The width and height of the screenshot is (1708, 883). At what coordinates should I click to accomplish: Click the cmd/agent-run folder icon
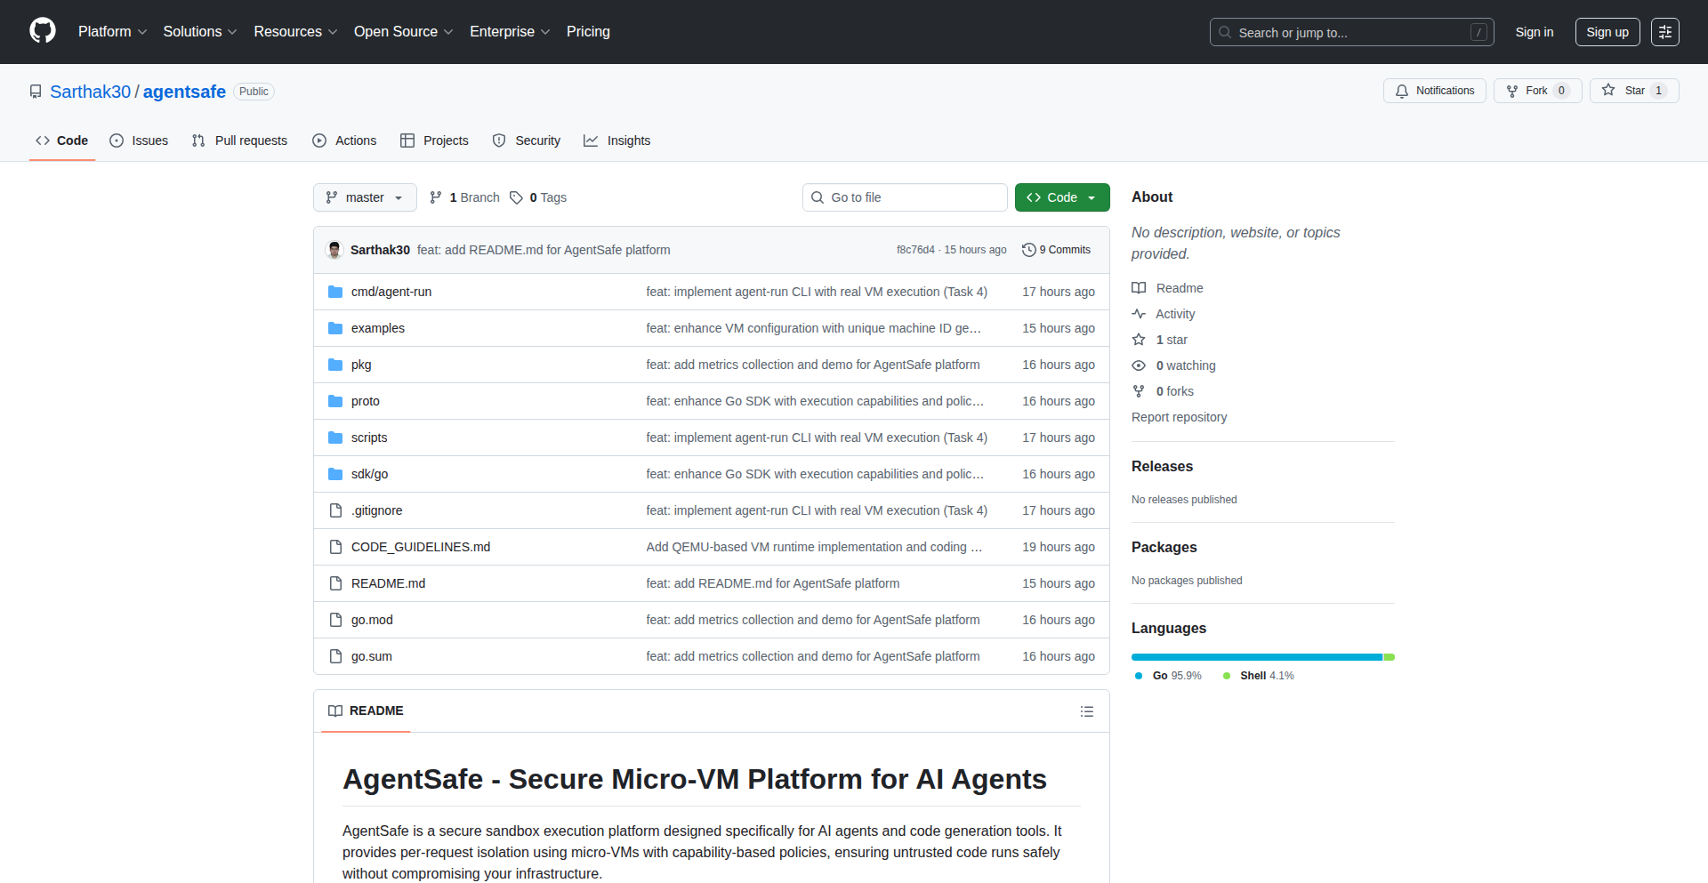pos(335,292)
